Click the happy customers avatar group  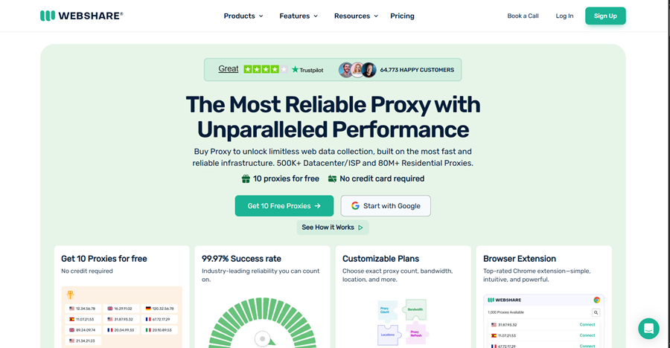coord(357,70)
